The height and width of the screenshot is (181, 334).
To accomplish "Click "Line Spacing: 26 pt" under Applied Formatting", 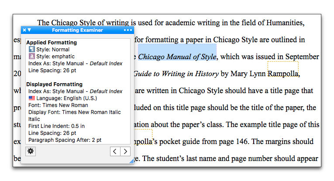I will (x=52, y=70).
